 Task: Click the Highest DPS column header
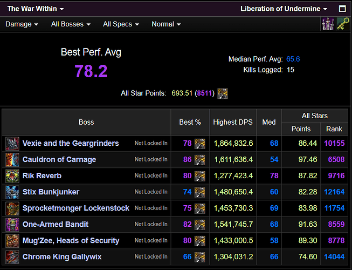[x=232, y=122]
